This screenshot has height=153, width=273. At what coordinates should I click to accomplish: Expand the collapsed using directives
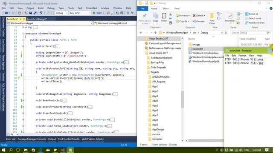coord(23,27)
